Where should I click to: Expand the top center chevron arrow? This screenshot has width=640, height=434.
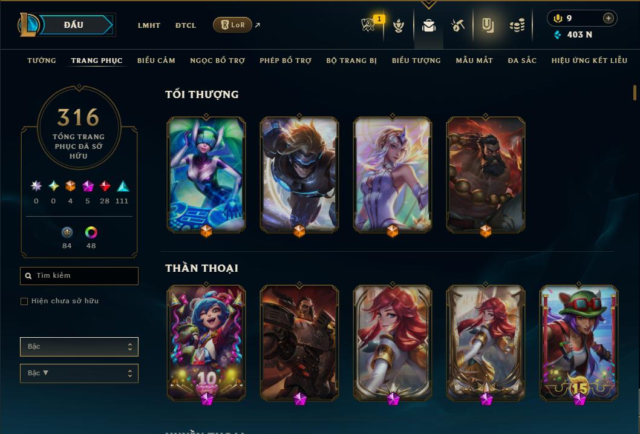pyautogui.click(x=428, y=4)
